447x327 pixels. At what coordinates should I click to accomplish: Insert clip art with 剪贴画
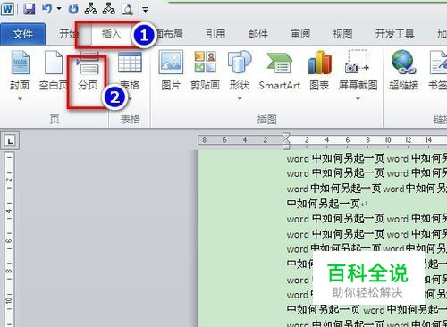(x=205, y=71)
